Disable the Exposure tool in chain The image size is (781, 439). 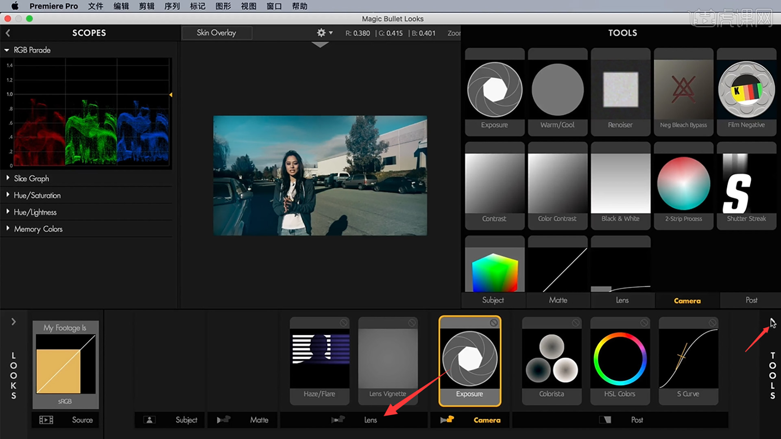[x=493, y=323]
